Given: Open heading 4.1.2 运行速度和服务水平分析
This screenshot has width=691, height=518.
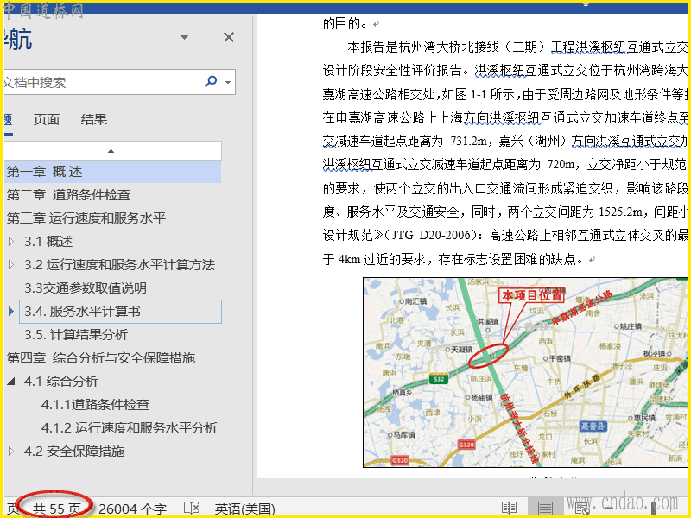Looking at the screenshot, I should (130, 427).
